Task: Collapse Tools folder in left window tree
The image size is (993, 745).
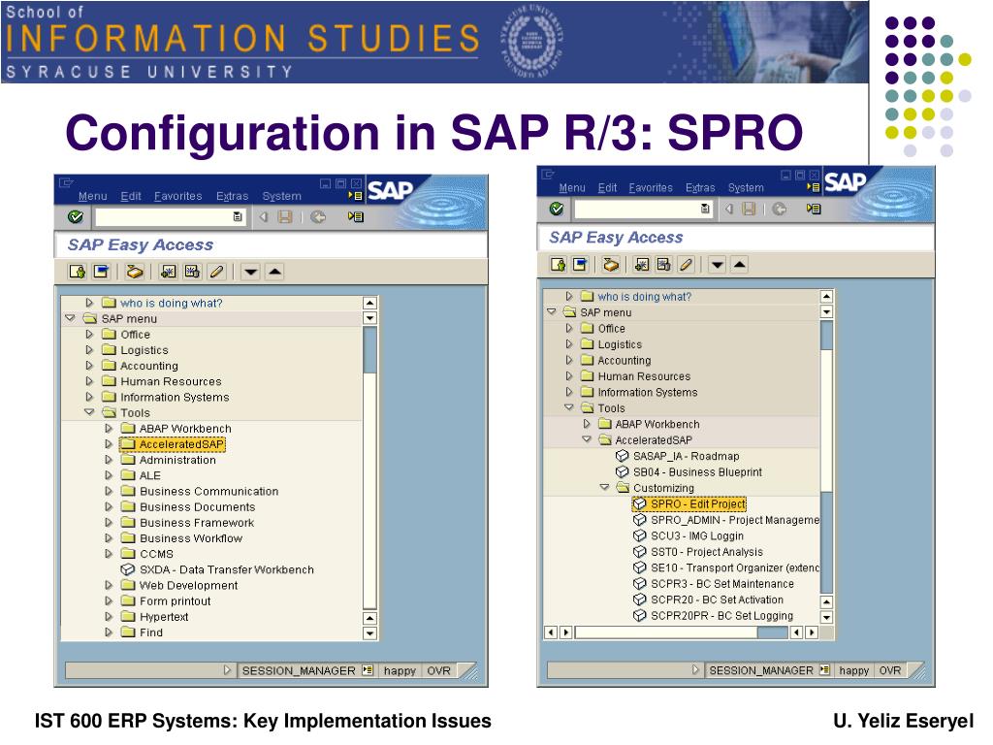Action: [89, 412]
